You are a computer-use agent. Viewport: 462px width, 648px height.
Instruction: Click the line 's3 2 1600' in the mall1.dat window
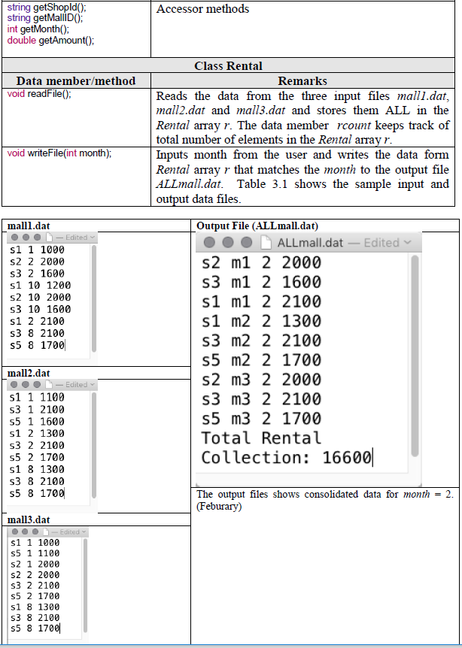[37, 274]
